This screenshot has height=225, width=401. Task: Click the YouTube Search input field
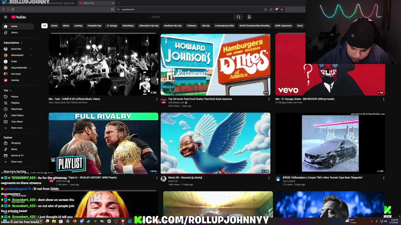tap(192, 17)
